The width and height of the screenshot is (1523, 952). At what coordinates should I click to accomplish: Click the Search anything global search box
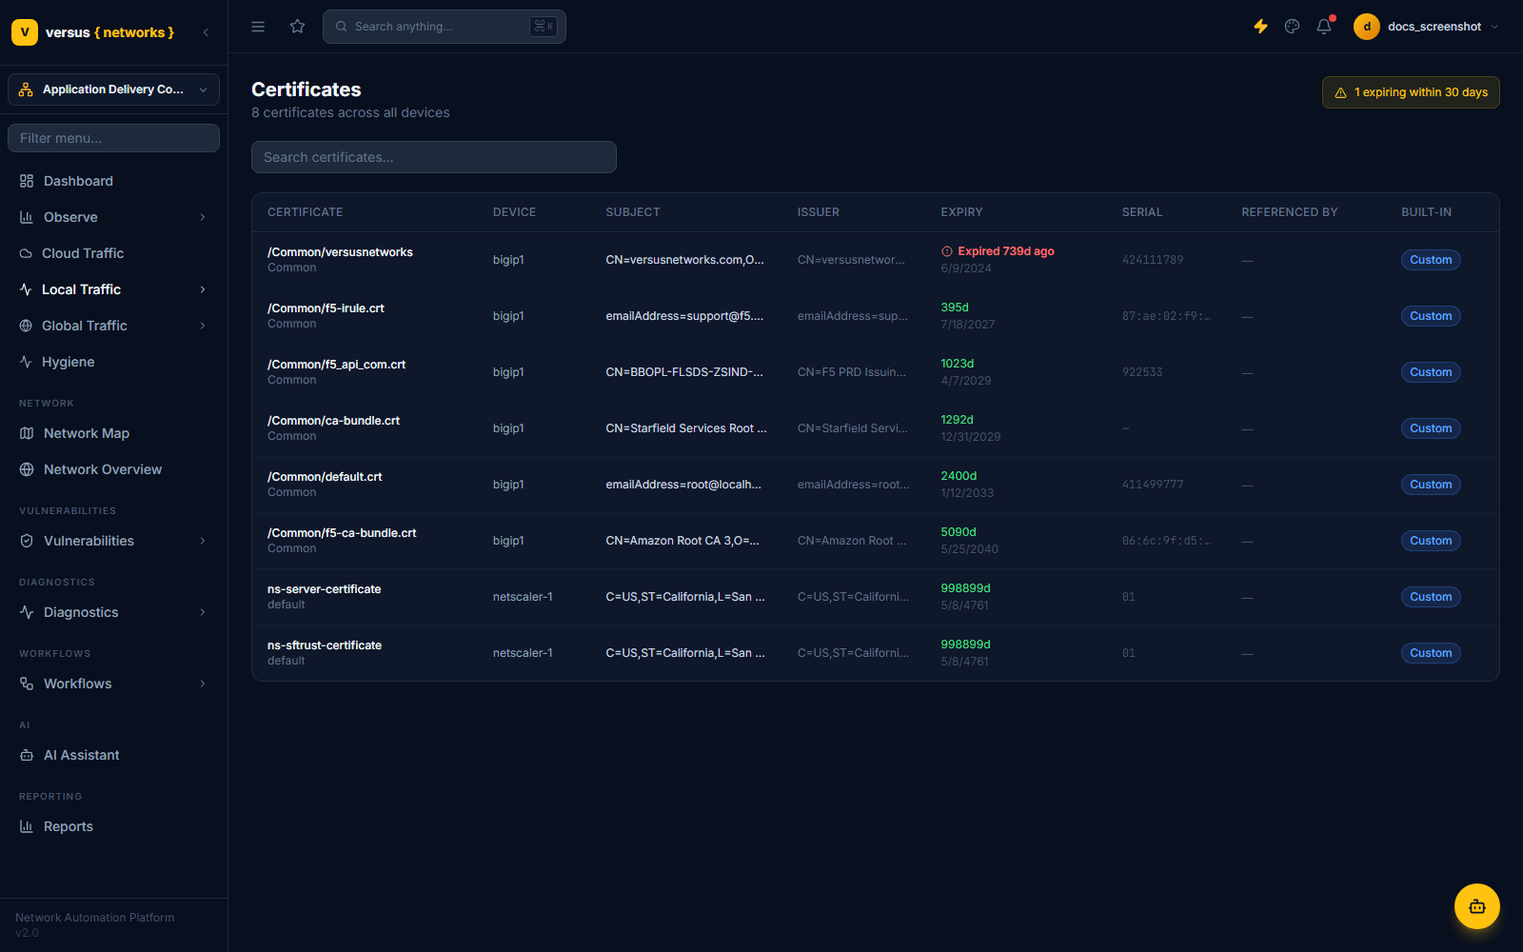click(445, 27)
